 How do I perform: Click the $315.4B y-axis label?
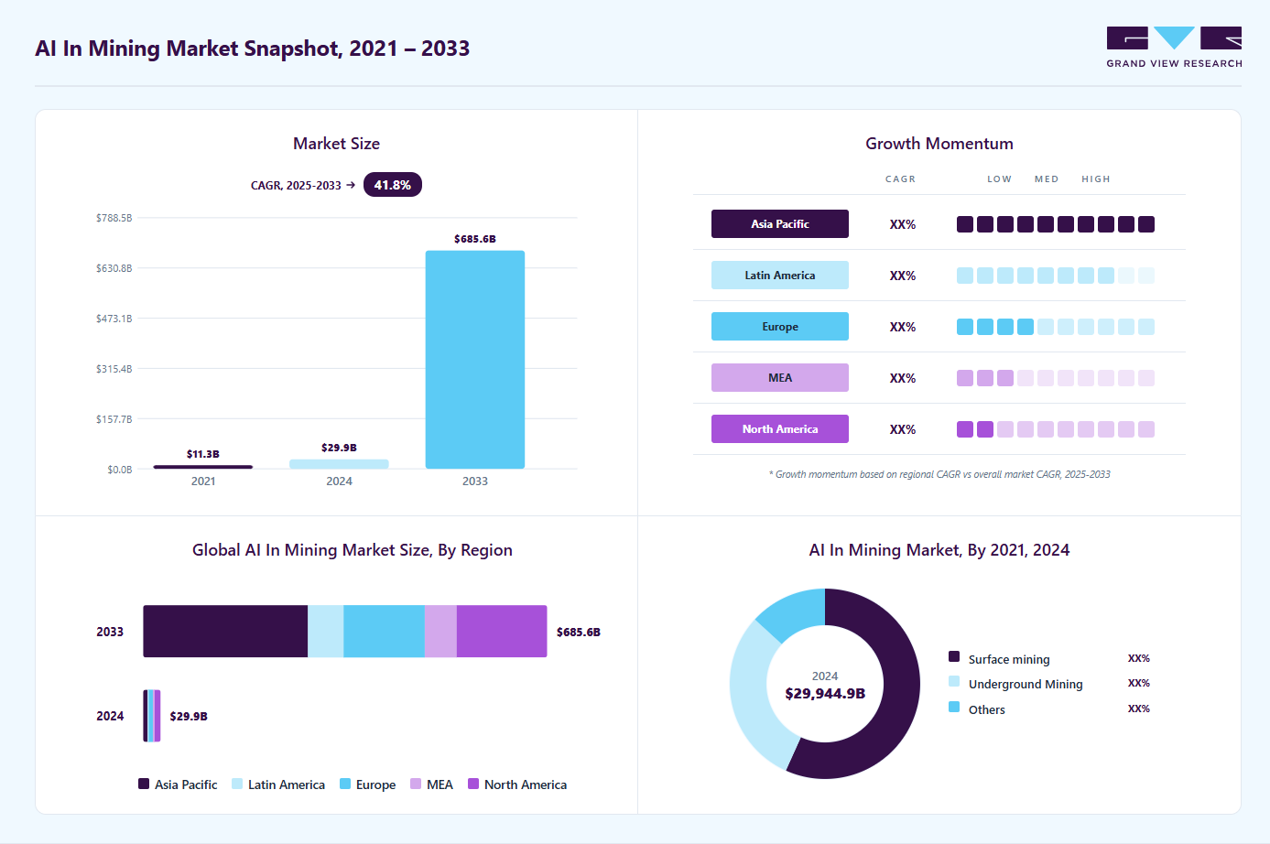[x=114, y=369]
